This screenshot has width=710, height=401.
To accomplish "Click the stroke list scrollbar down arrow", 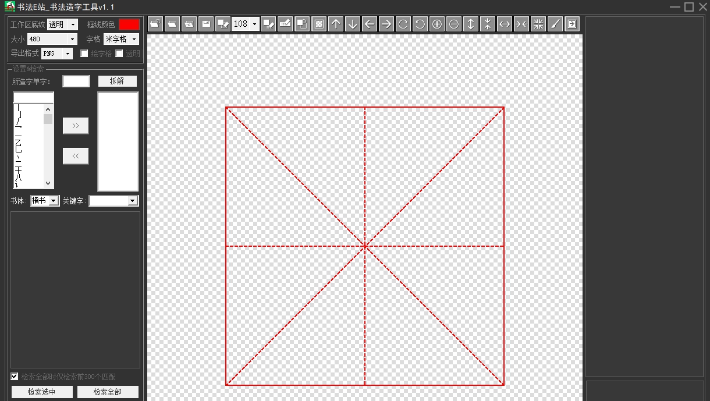I will click(48, 184).
